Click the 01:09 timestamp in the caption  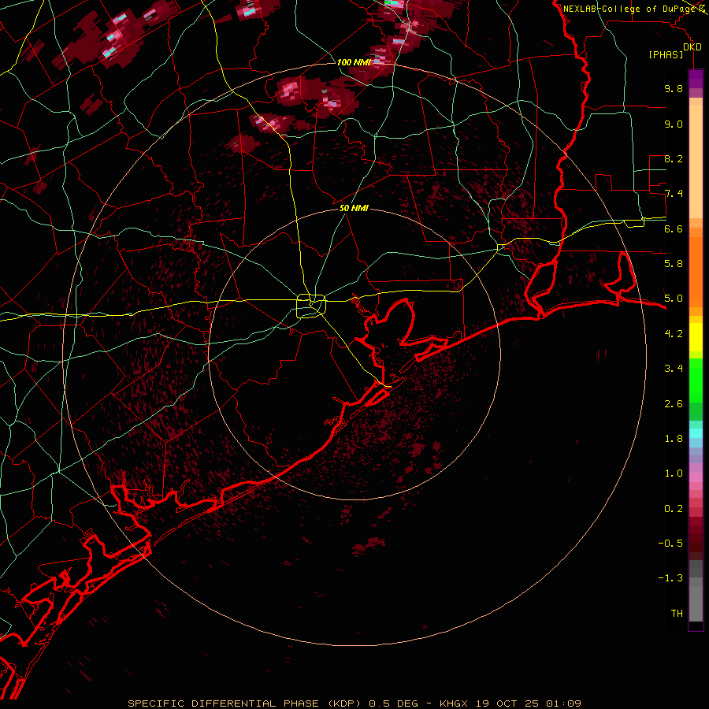coord(563,703)
